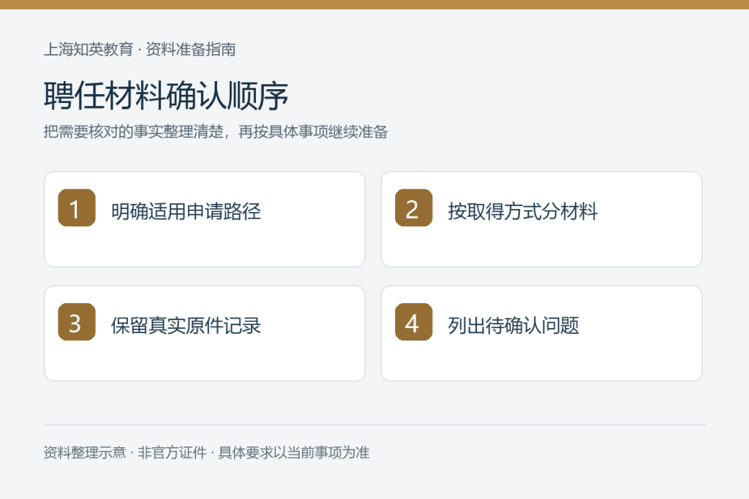This screenshot has width=749, height=499.
Task: Click the number 4 step badge
Action: point(414,322)
